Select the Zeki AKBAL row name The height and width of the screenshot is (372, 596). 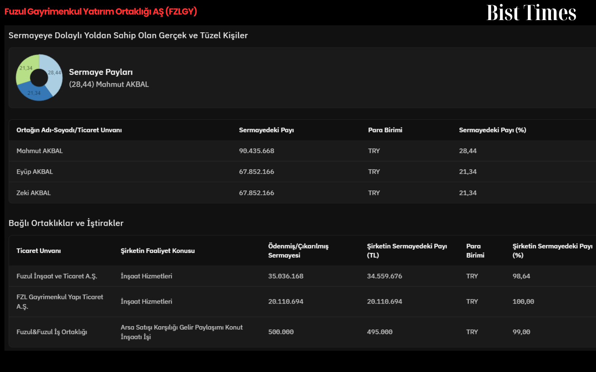[x=34, y=193]
